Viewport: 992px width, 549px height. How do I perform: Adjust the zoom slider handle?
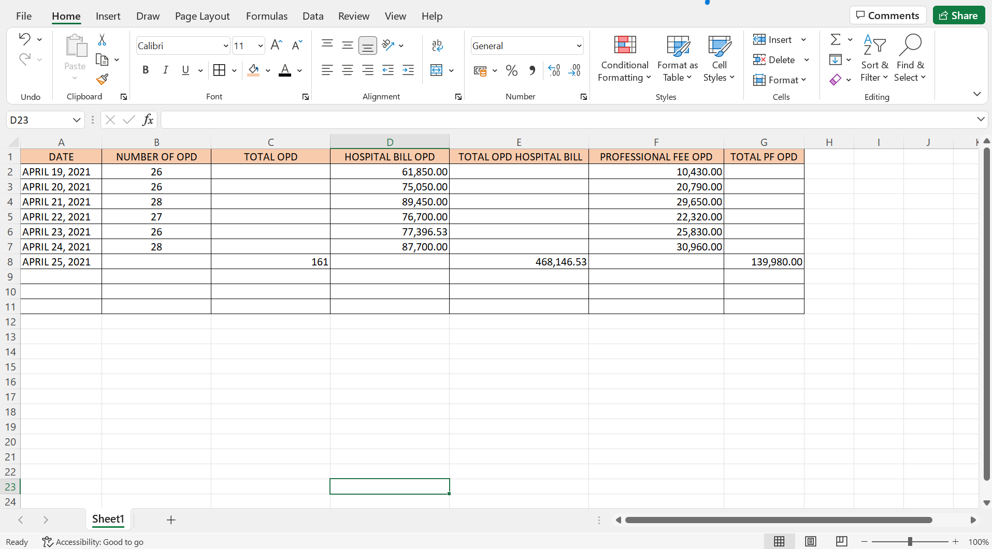point(910,542)
